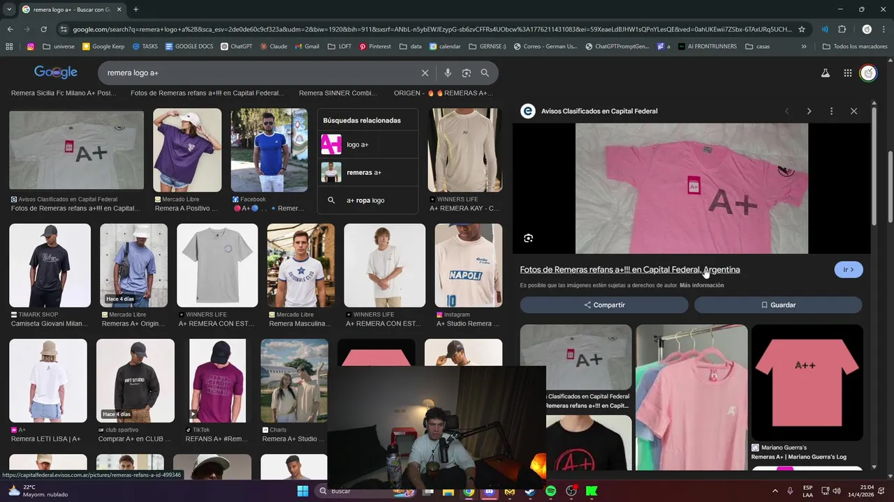Open the Claude bookmark
The height and width of the screenshot is (502, 894).
(274, 47)
